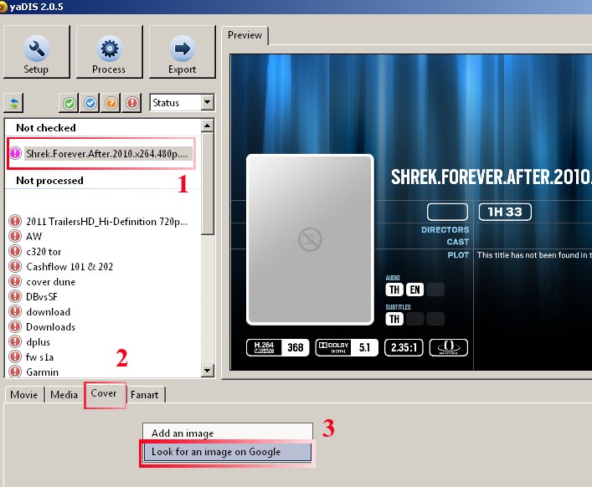Open the Status dropdown

[x=182, y=103]
